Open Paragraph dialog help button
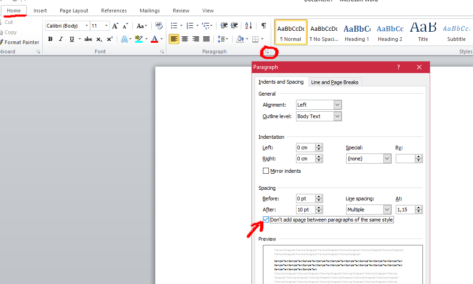 [399, 67]
